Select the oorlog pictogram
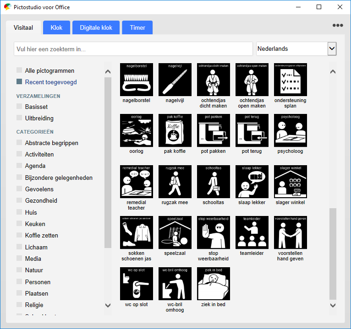Screen dimensions: 351x329 click(137, 130)
